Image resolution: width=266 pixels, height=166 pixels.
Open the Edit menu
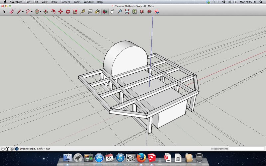[x=36, y=2]
